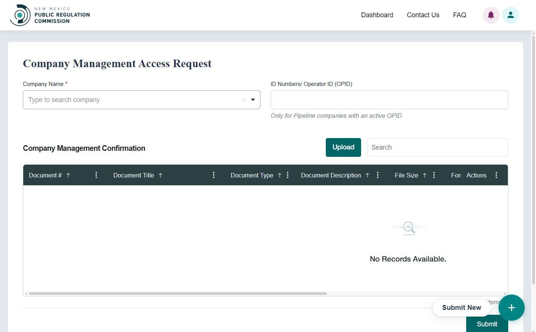This screenshot has width=536, height=332.
Task: Sort the table by File Size
Action: click(x=424, y=175)
